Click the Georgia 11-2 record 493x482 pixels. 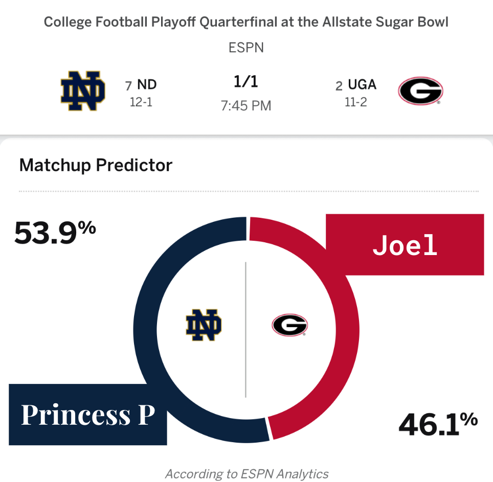point(356,102)
